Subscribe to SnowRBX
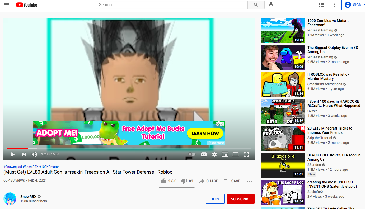 click(241, 199)
